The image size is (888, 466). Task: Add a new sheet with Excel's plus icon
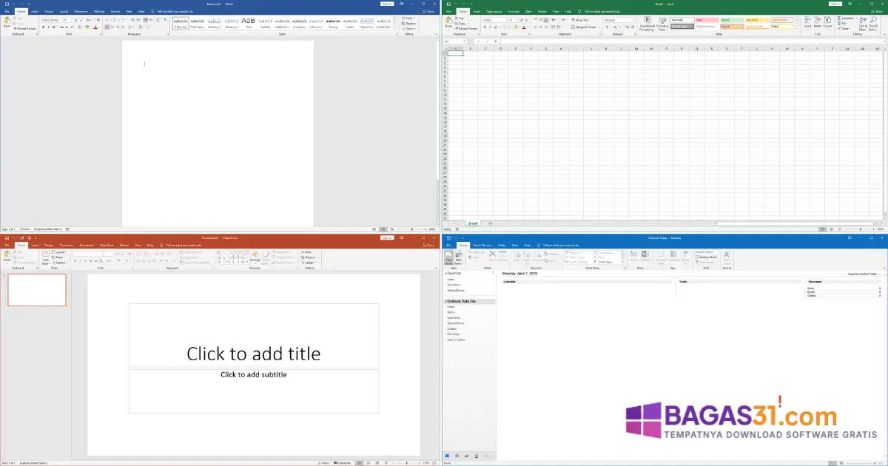click(490, 223)
